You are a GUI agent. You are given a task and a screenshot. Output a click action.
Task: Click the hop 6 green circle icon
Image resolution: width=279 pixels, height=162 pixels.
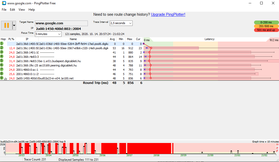pos(2,65)
